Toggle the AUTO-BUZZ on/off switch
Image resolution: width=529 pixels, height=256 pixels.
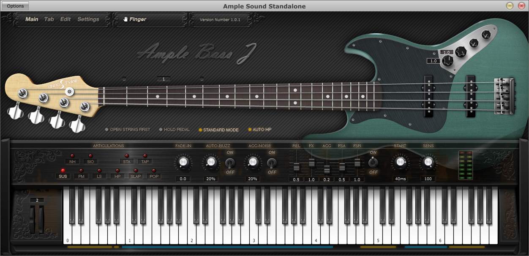[230, 163]
